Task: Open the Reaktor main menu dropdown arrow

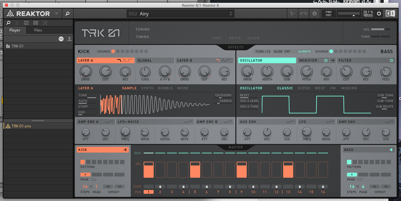Action: point(56,14)
